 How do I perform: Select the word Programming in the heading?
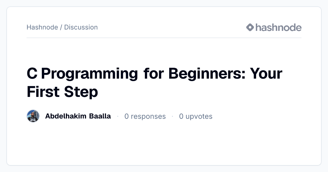89,74
